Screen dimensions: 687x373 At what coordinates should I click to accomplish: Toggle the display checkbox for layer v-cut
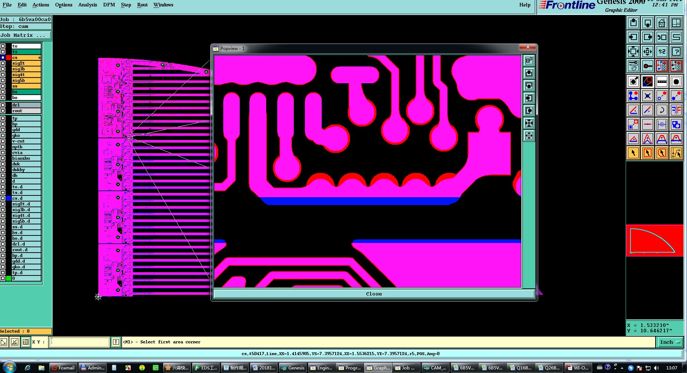[x=3, y=141]
